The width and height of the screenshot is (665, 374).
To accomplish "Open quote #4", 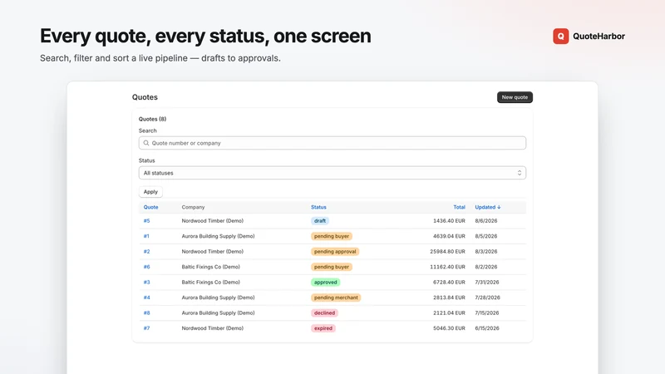I will [x=147, y=298].
